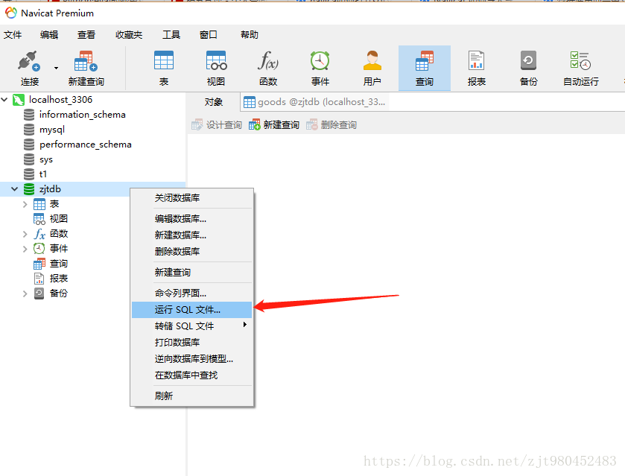Expand the 表 node under zjtdb
The height and width of the screenshot is (476, 625).
coord(25,204)
